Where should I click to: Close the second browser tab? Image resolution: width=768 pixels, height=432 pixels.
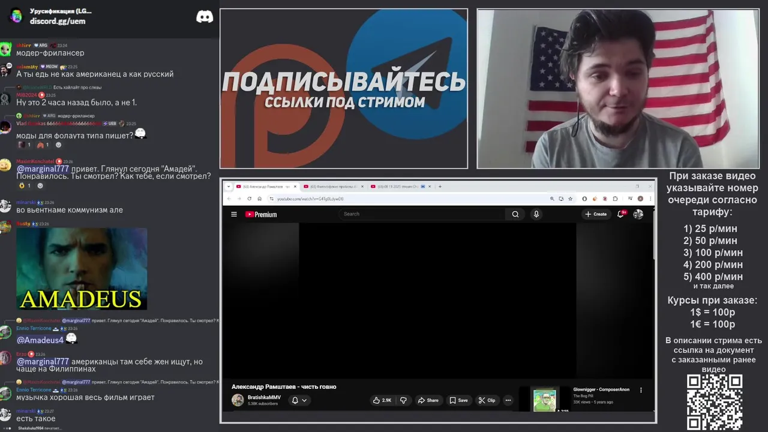tap(362, 187)
